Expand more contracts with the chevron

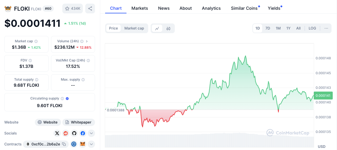pos(91,144)
